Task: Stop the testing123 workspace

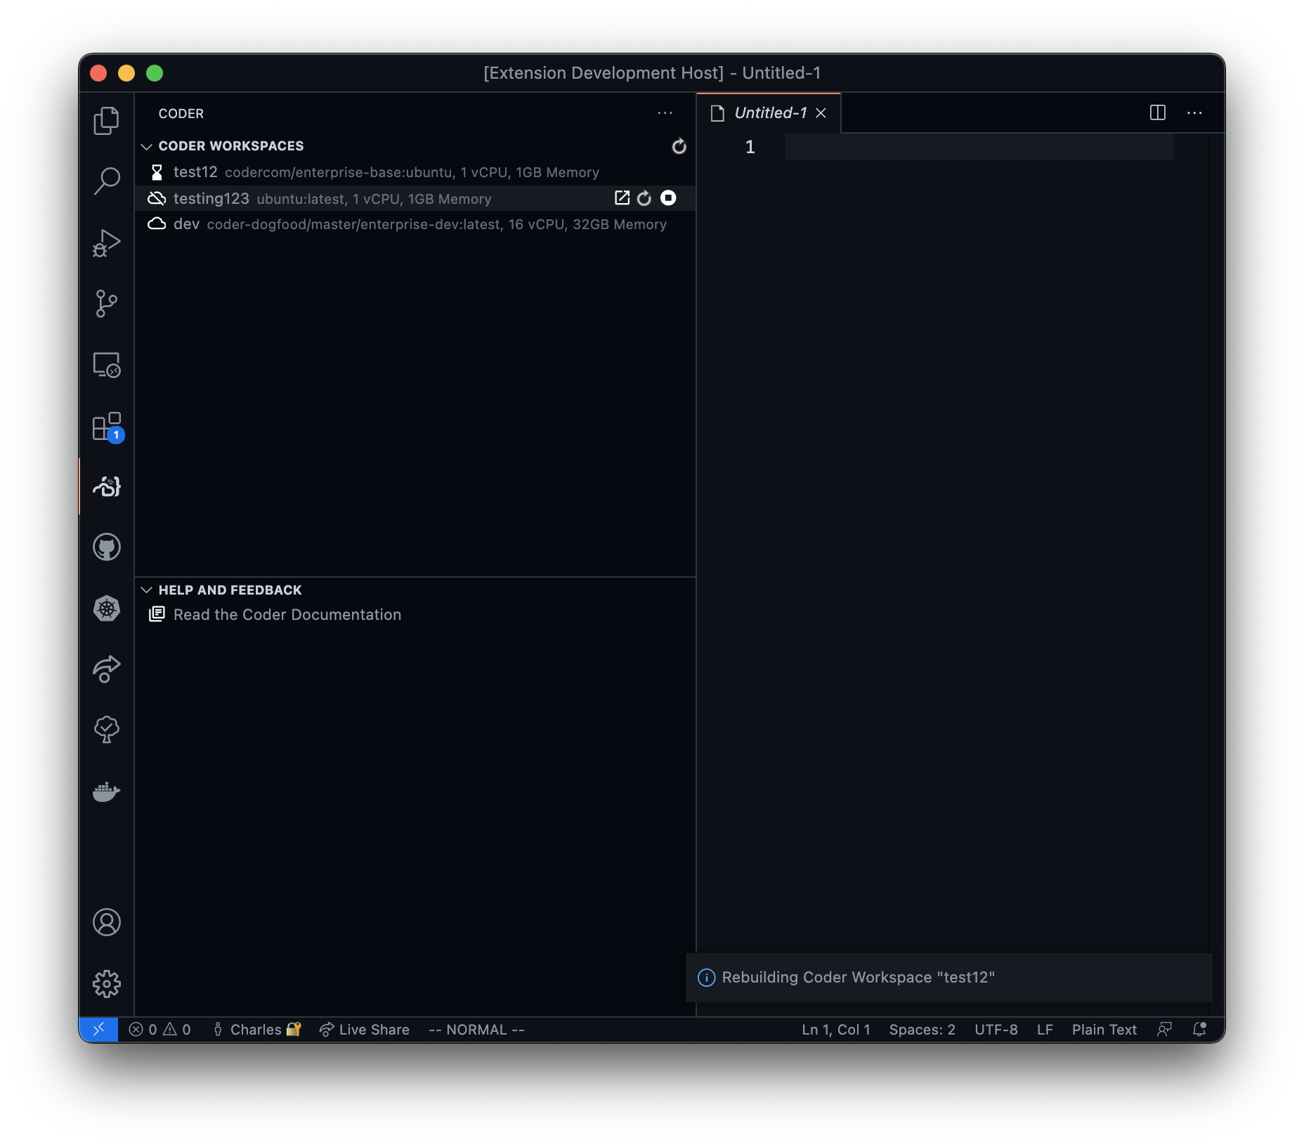Action: [668, 198]
